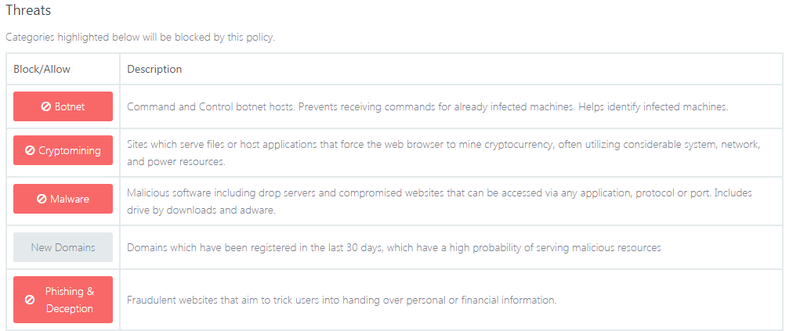789x331 pixels.
Task: Toggle blocking for the Botnet category
Action: (63, 106)
